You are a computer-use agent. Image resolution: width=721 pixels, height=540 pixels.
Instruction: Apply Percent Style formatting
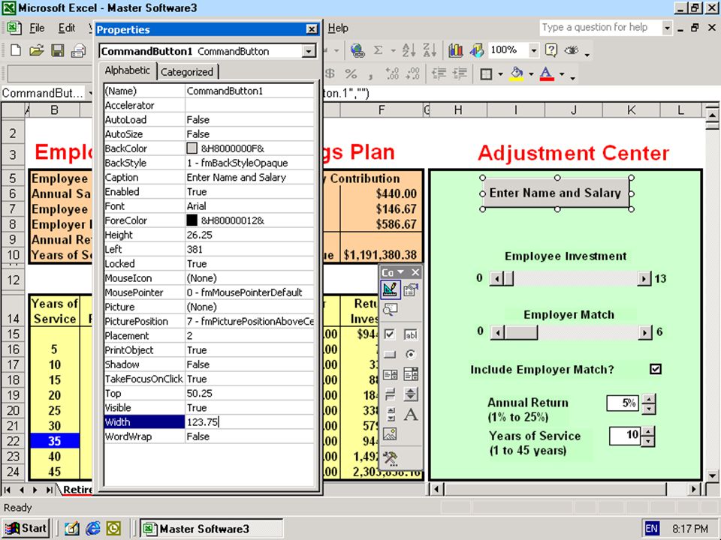tap(351, 73)
